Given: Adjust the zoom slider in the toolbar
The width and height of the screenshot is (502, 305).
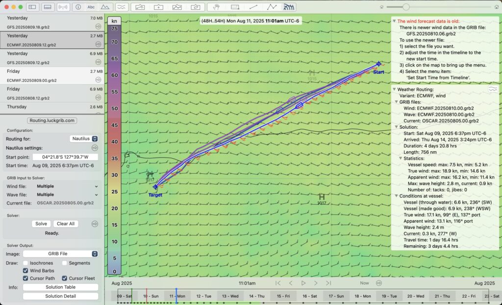Looking at the screenshot, I should pos(406,7).
